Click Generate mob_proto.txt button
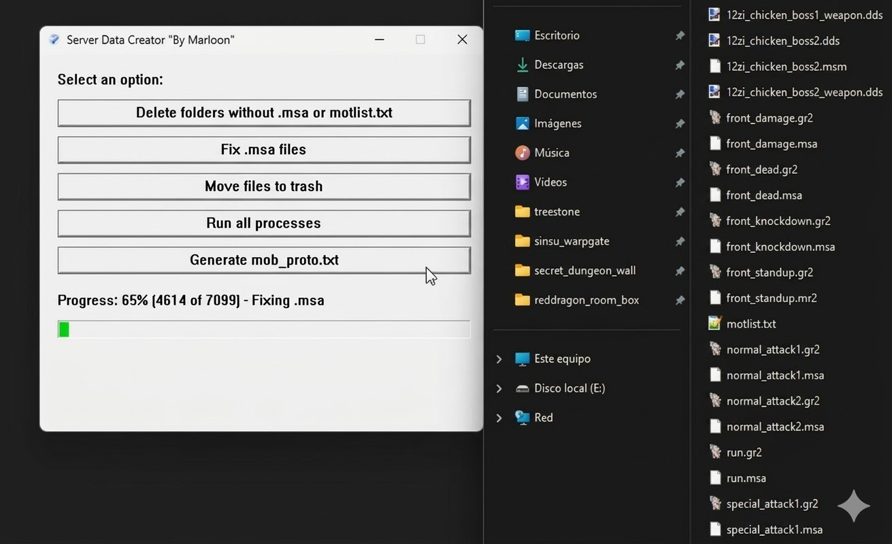This screenshot has height=544, width=892. pyautogui.click(x=264, y=260)
